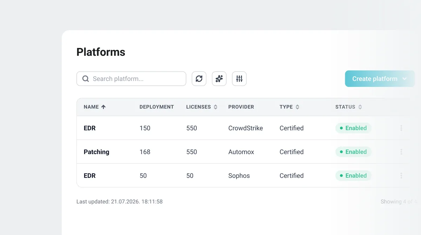
Task: Click the sort arrows next to LICENSES
Action: coord(215,107)
